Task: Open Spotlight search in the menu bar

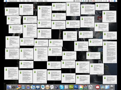Action: (115, 1)
